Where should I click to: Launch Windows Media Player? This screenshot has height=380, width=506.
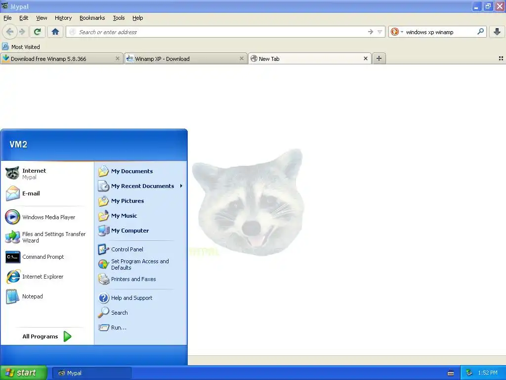[x=47, y=217]
